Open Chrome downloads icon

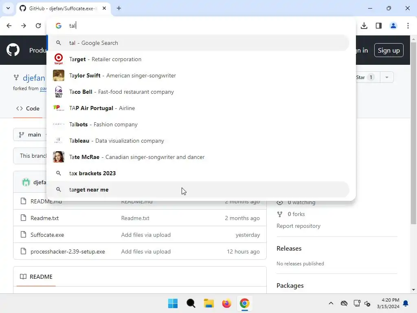364,26
